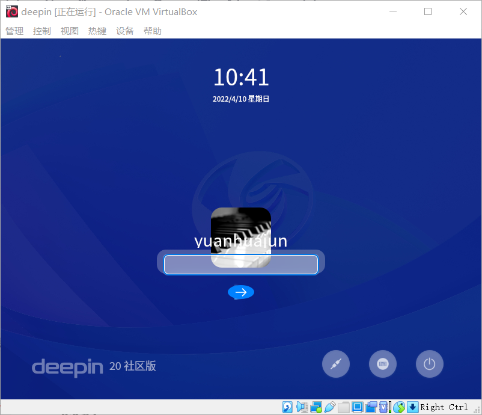Toggle the session selector on login screen
The image size is (482, 415).
tap(336, 363)
